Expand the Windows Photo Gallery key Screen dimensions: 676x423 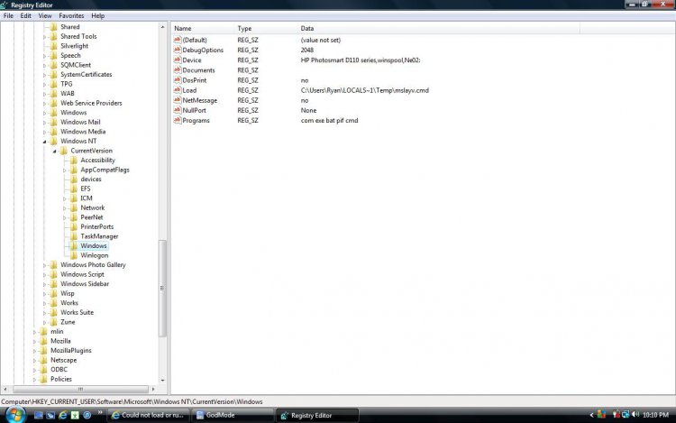44,265
